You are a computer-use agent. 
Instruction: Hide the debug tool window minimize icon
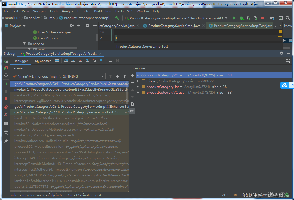[288, 53]
